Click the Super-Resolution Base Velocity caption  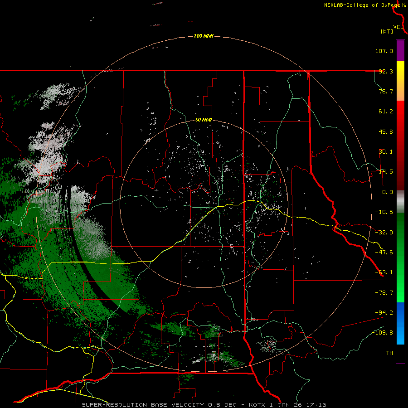click(x=204, y=405)
